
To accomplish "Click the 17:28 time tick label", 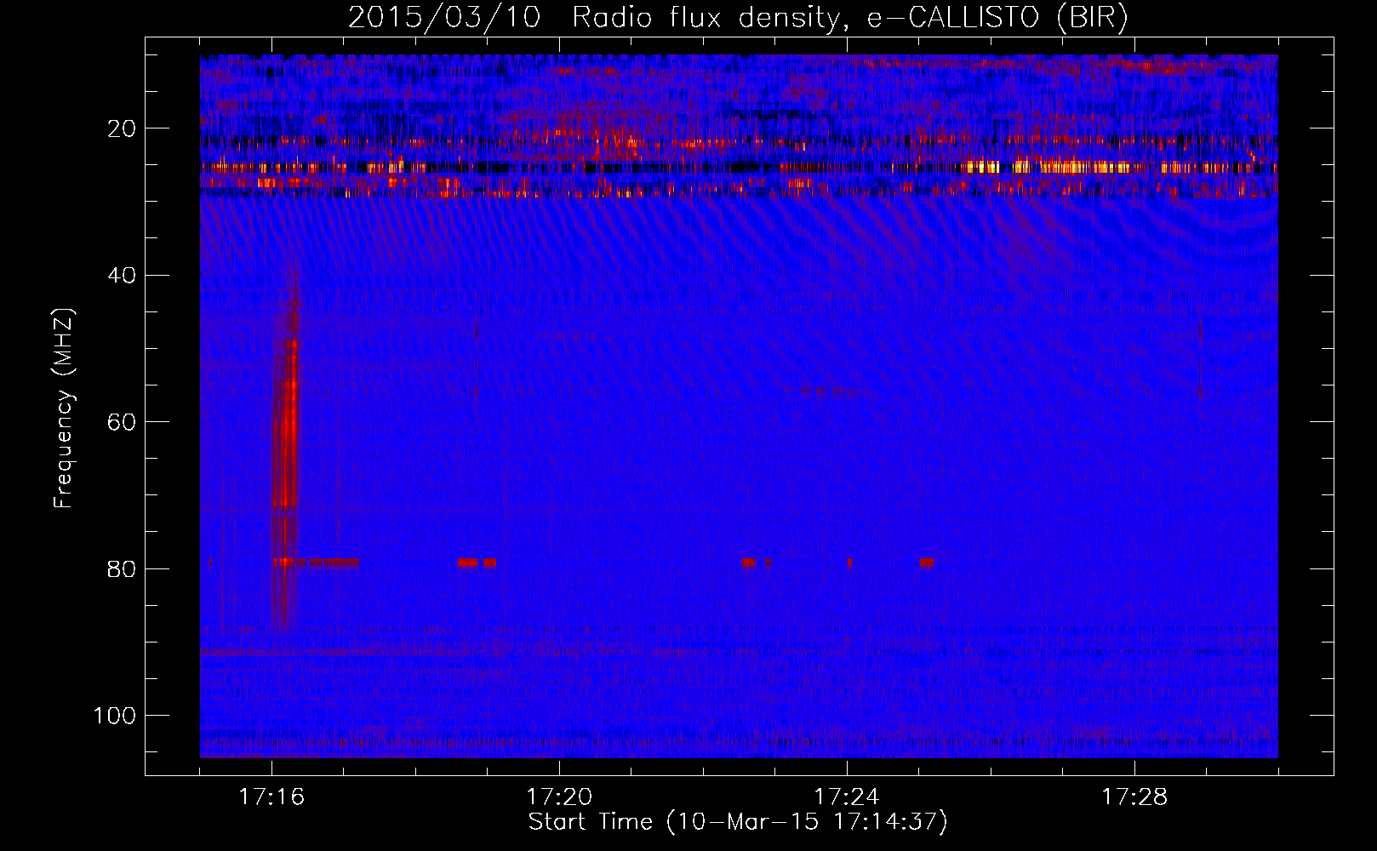I will [x=1134, y=797].
